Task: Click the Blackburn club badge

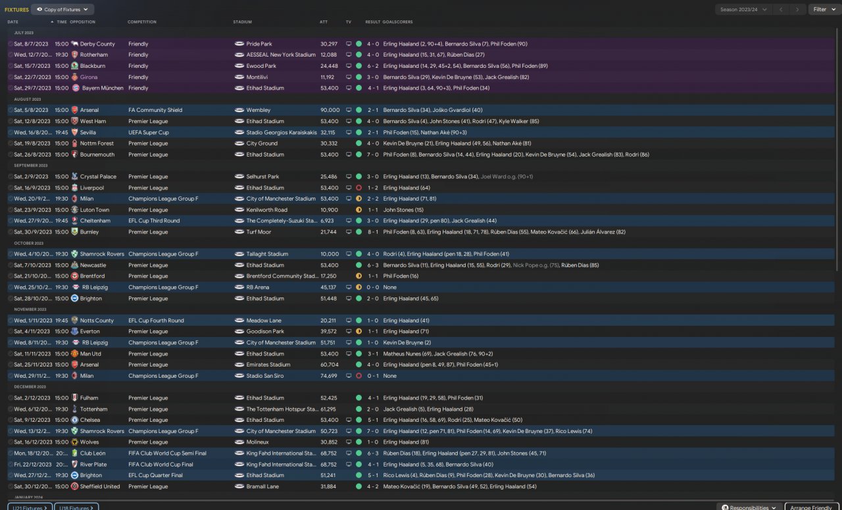Action: [x=74, y=66]
